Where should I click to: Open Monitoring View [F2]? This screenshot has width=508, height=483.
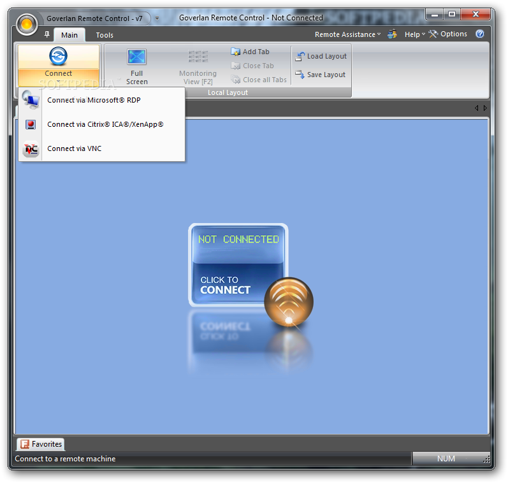click(x=198, y=67)
